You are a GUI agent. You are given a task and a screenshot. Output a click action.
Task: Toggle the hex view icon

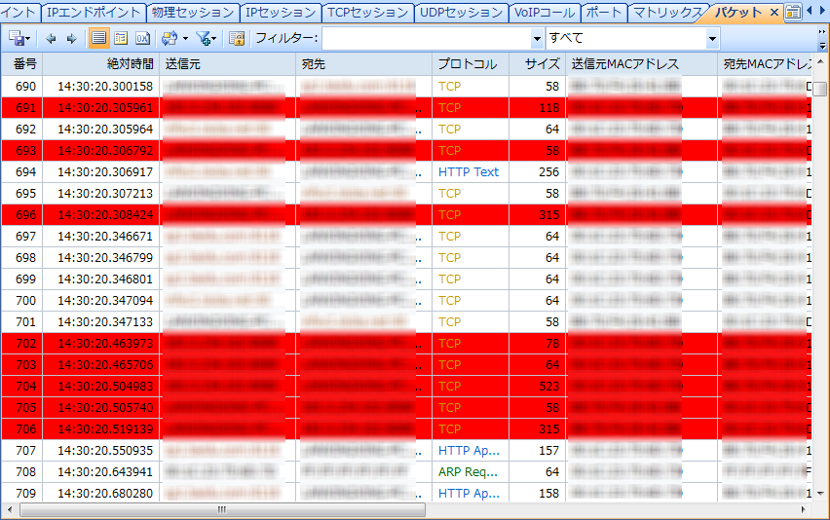(142, 38)
